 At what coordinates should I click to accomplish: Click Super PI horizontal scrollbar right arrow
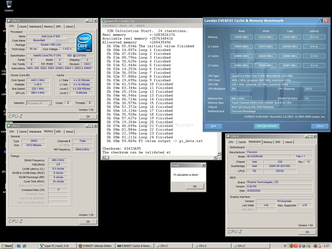[215, 157]
